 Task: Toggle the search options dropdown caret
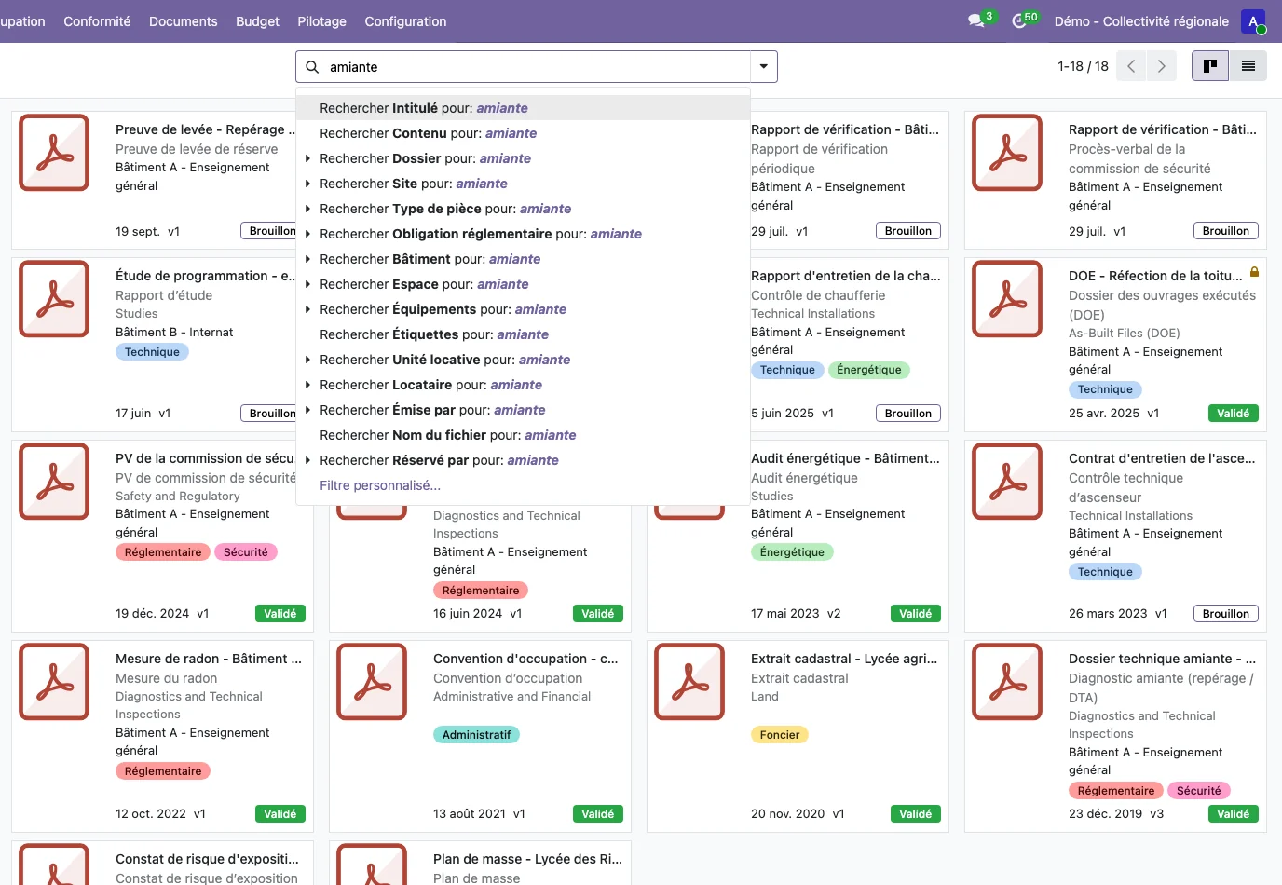click(764, 67)
